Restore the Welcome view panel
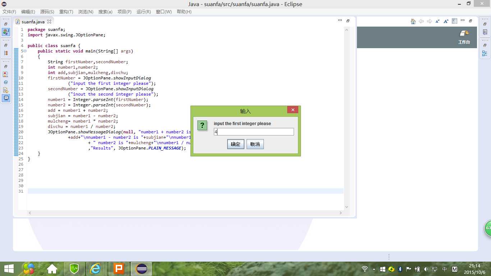 pyautogui.click(x=471, y=21)
